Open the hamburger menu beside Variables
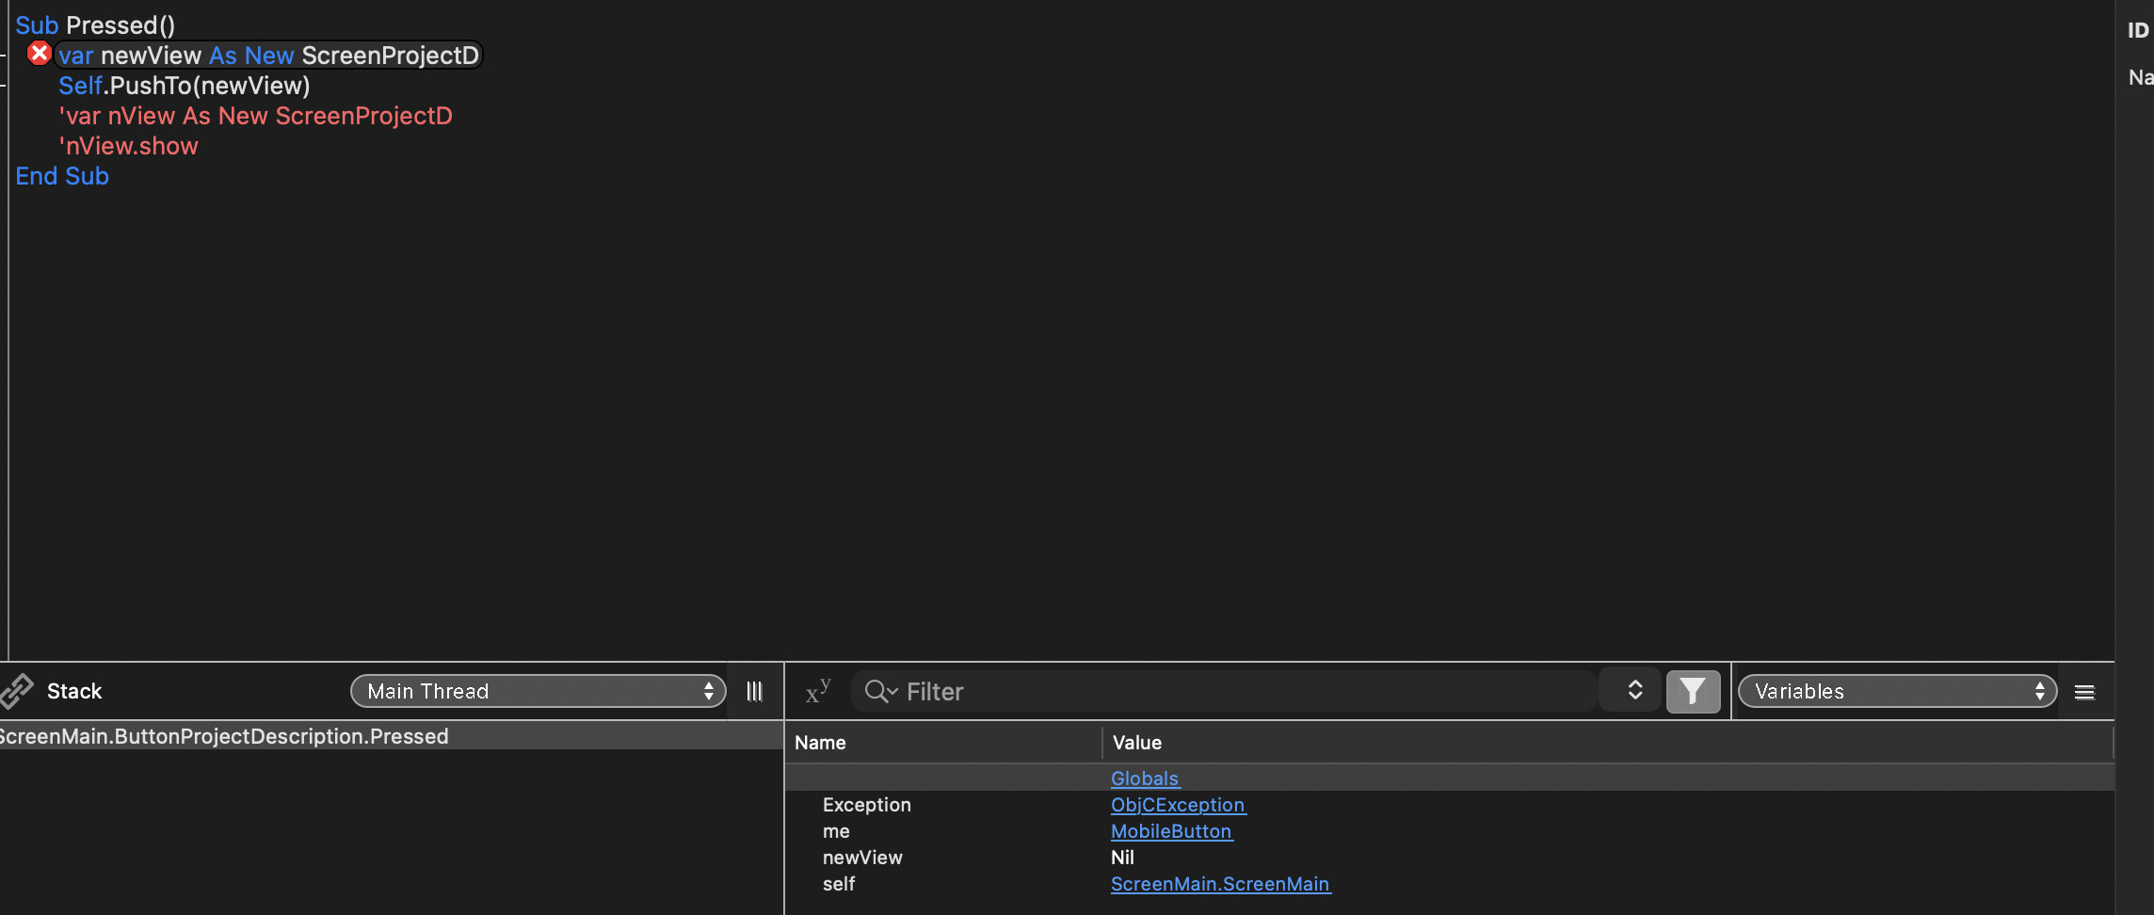 tap(2084, 693)
